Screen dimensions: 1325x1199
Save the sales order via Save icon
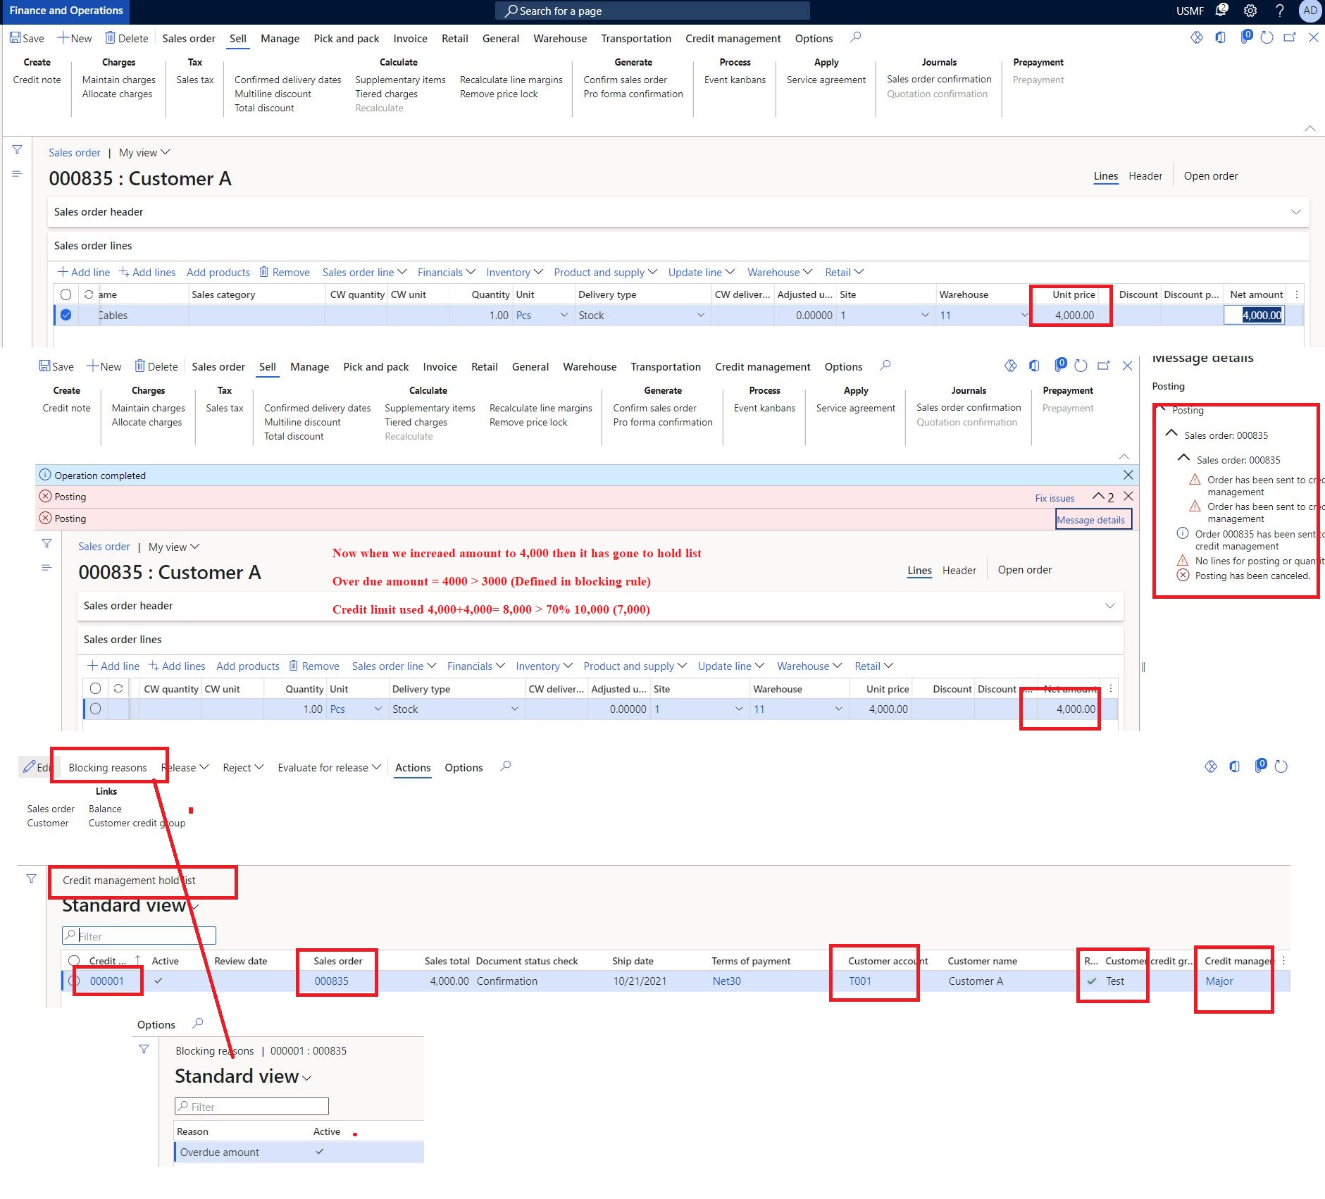(26, 38)
